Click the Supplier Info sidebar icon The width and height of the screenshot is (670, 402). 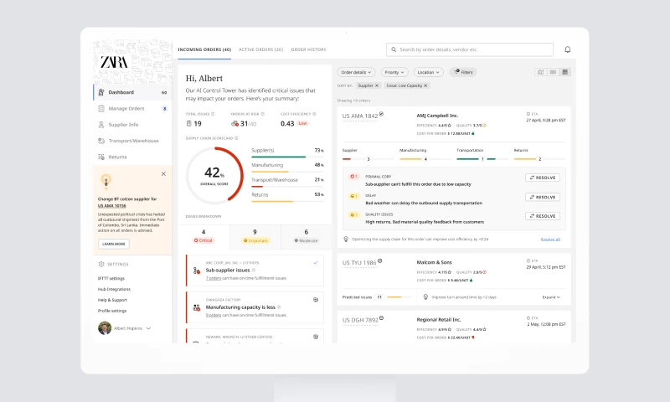[x=101, y=125]
